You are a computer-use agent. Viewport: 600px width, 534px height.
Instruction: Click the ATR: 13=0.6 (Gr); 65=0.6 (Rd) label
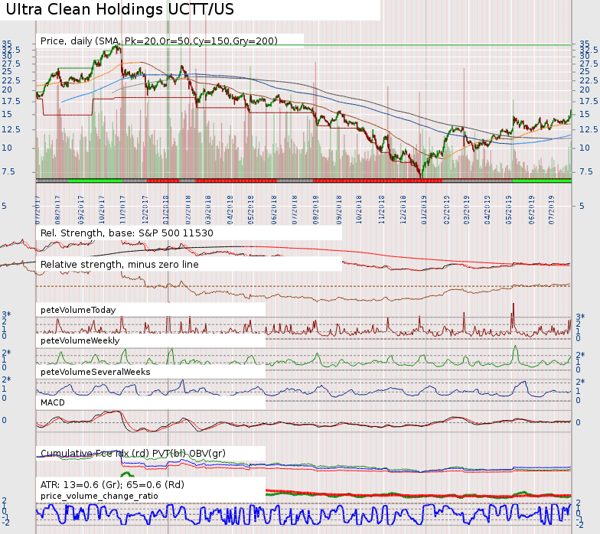click(112, 485)
